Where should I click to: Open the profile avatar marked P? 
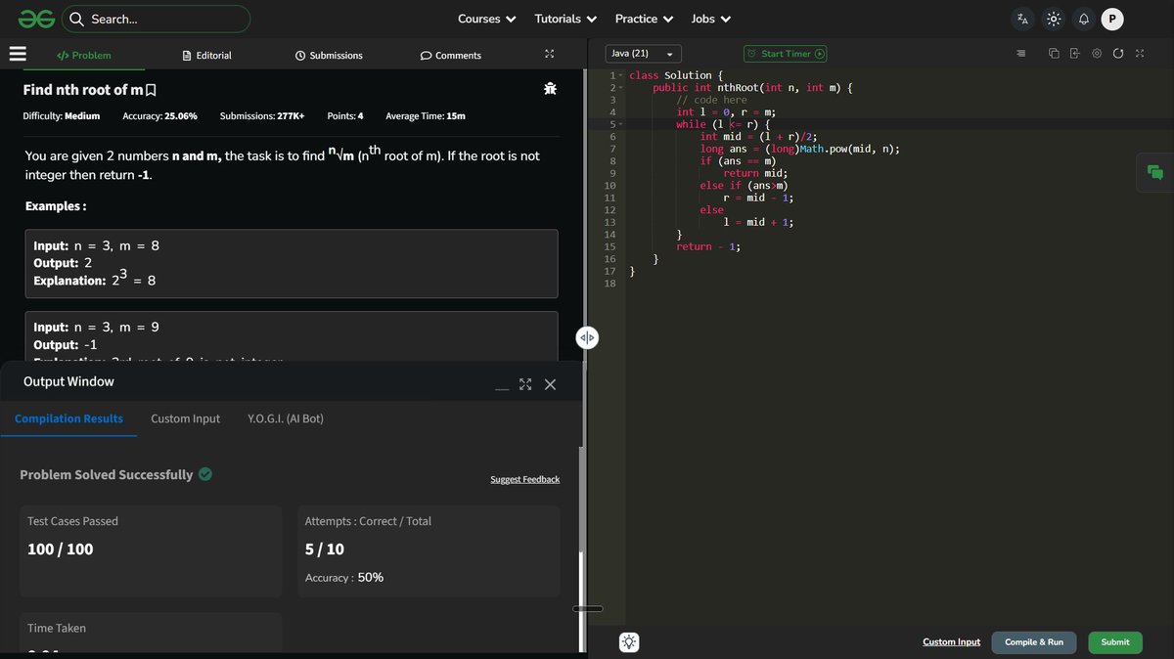tap(1112, 19)
